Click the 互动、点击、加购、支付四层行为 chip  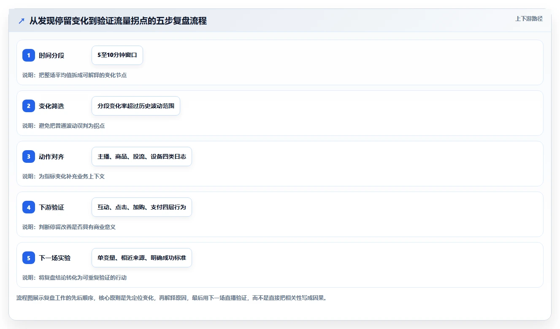click(142, 207)
